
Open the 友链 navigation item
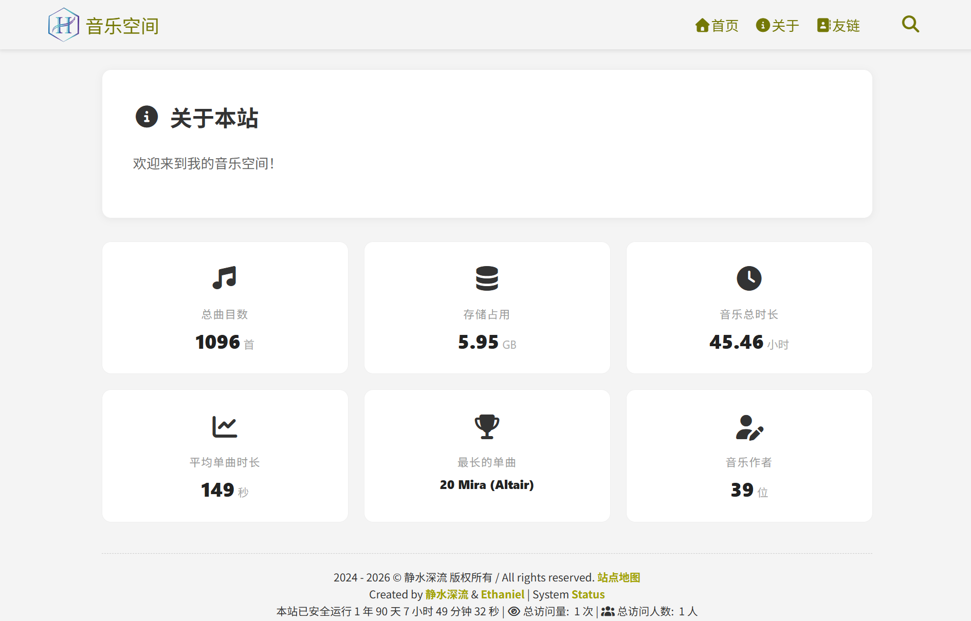tap(838, 25)
